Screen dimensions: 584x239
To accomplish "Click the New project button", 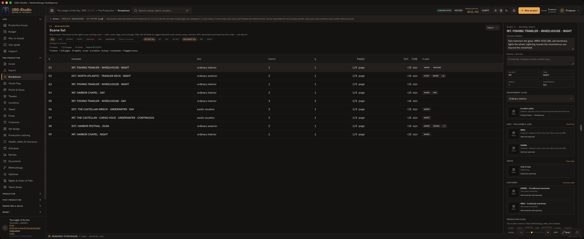I will [x=529, y=11].
